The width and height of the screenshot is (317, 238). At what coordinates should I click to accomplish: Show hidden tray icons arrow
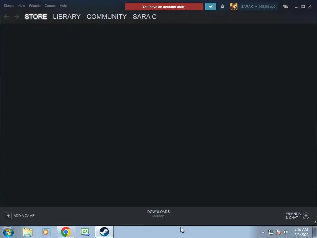click(x=263, y=232)
